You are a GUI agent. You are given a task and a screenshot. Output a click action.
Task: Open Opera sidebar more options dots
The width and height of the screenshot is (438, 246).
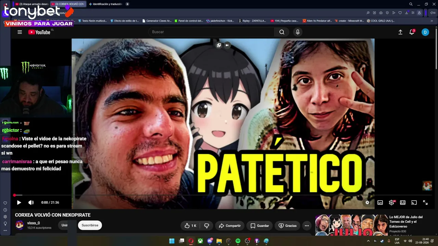click(5, 230)
